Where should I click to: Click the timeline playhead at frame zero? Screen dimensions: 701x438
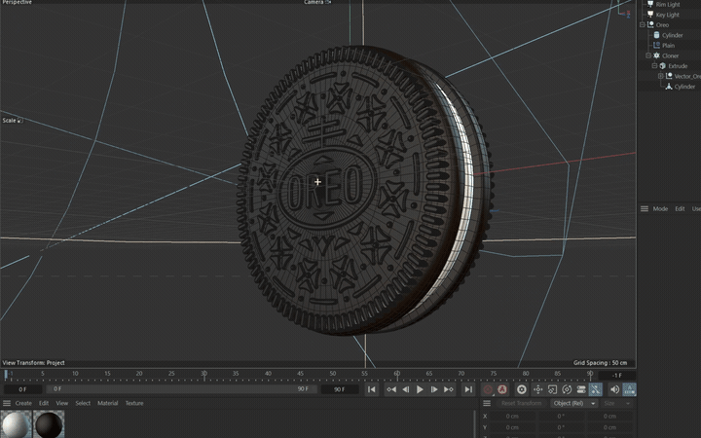pyautogui.click(x=6, y=375)
